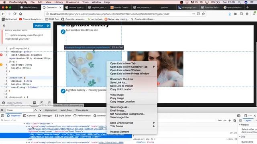257x144 pixels.
Task: Open the Firefox hamburger menu
Action: click(x=254, y=14)
